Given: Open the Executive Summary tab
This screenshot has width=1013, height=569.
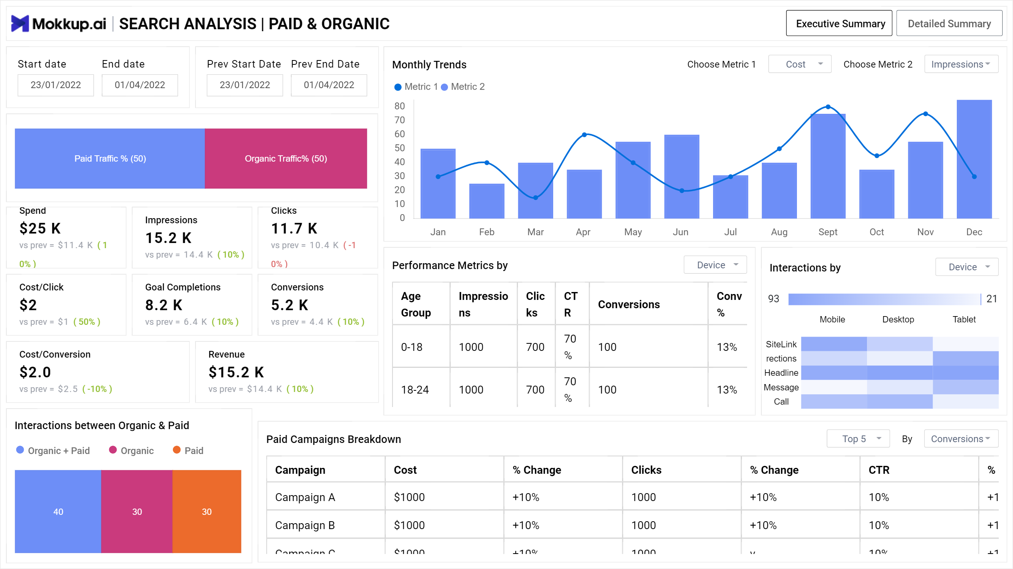Looking at the screenshot, I should [839, 23].
